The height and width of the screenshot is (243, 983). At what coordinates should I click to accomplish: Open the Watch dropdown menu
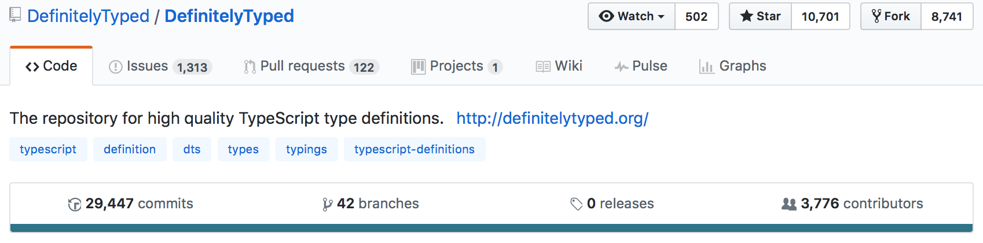pyautogui.click(x=632, y=16)
